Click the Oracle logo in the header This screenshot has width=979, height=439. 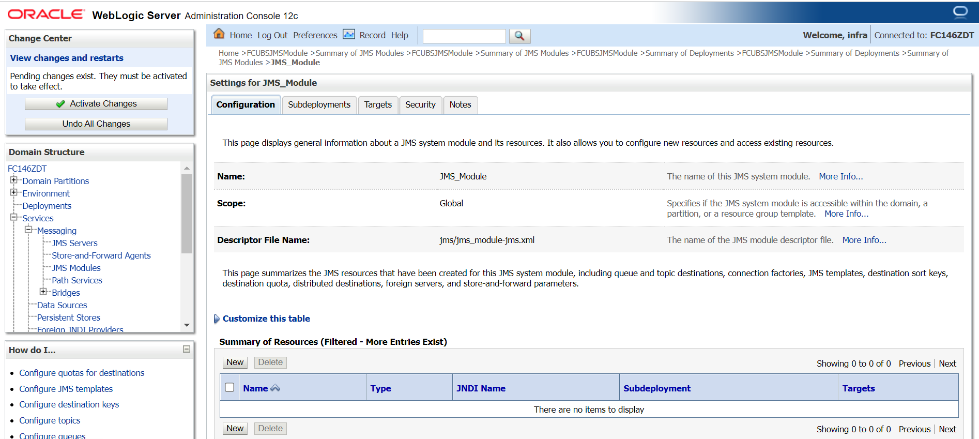[x=45, y=14]
